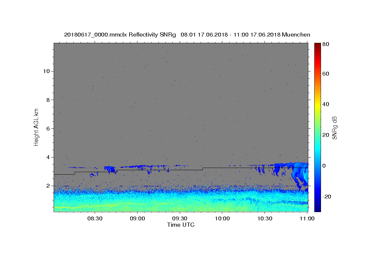Click the height label 10

[46, 71]
